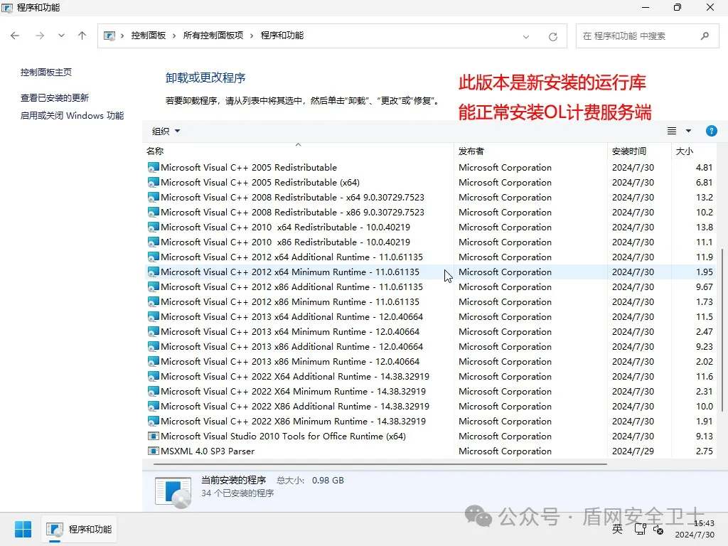The image size is (728, 546).
Task: Open network status tray icon
Action: click(641, 529)
